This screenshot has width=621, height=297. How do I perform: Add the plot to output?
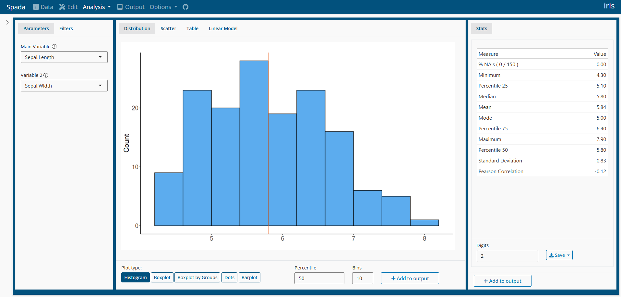coord(410,278)
